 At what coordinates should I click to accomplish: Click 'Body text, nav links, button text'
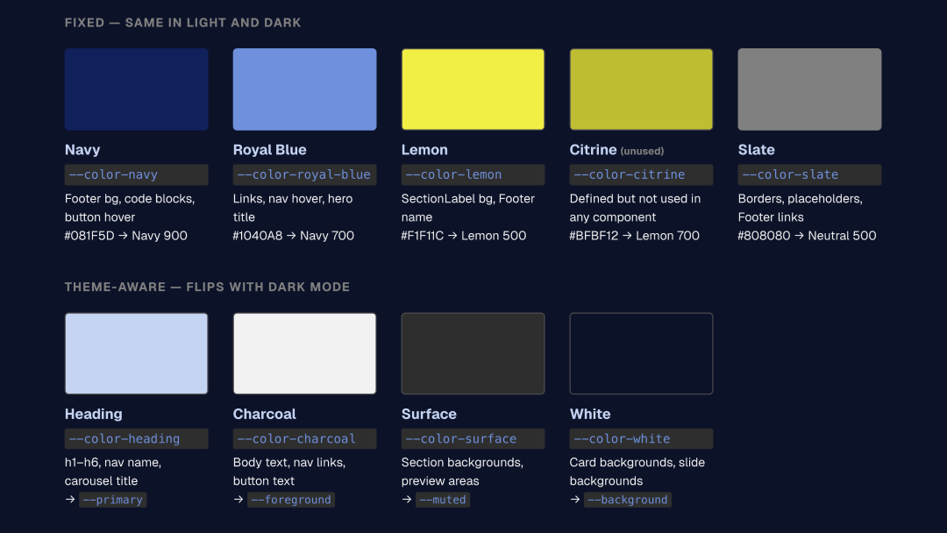click(289, 472)
